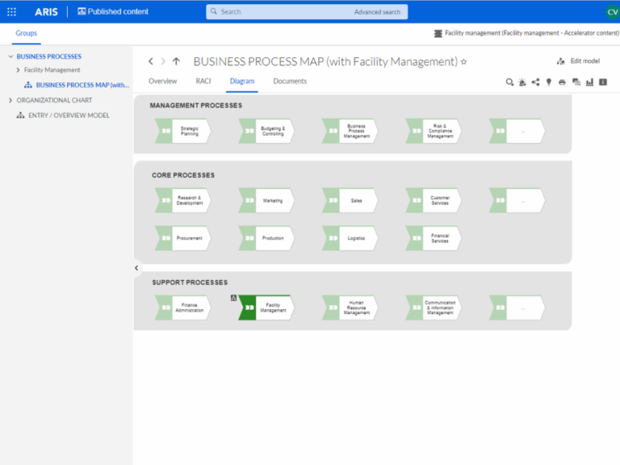Click the CORE PROCESSES heading

click(183, 175)
